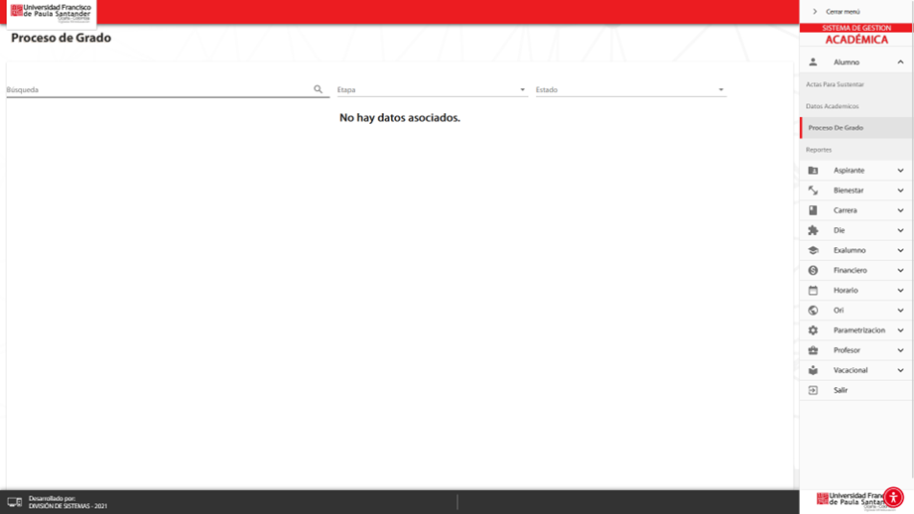This screenshot has width=914, height=514.
Task: Click the Exalumno graduation cap icon
Action: pyautogui.click(x=813, y=250)
